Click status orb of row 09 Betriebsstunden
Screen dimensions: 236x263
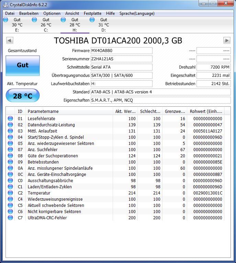10,162
